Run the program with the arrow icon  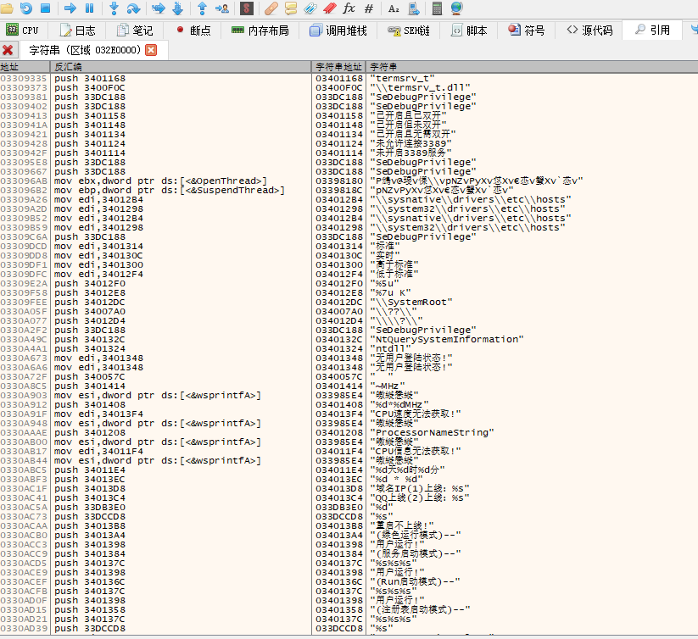(70, 8)
